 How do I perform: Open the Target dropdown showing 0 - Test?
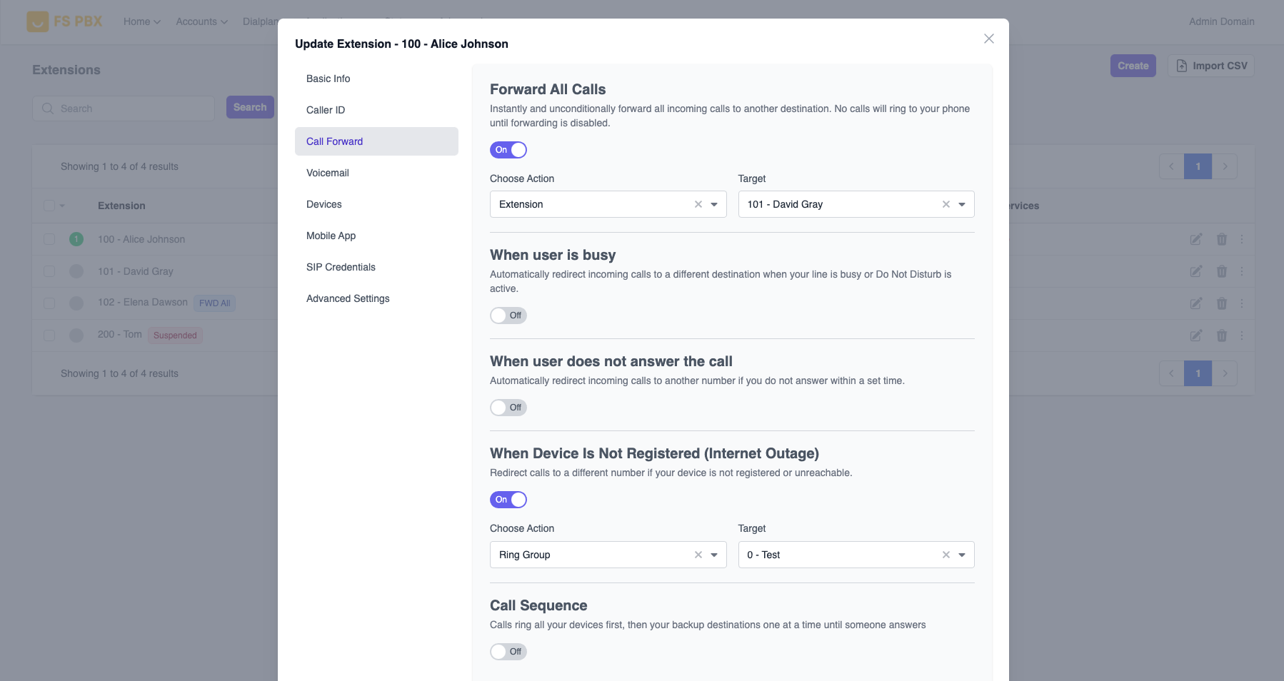[x=961, y=555]
